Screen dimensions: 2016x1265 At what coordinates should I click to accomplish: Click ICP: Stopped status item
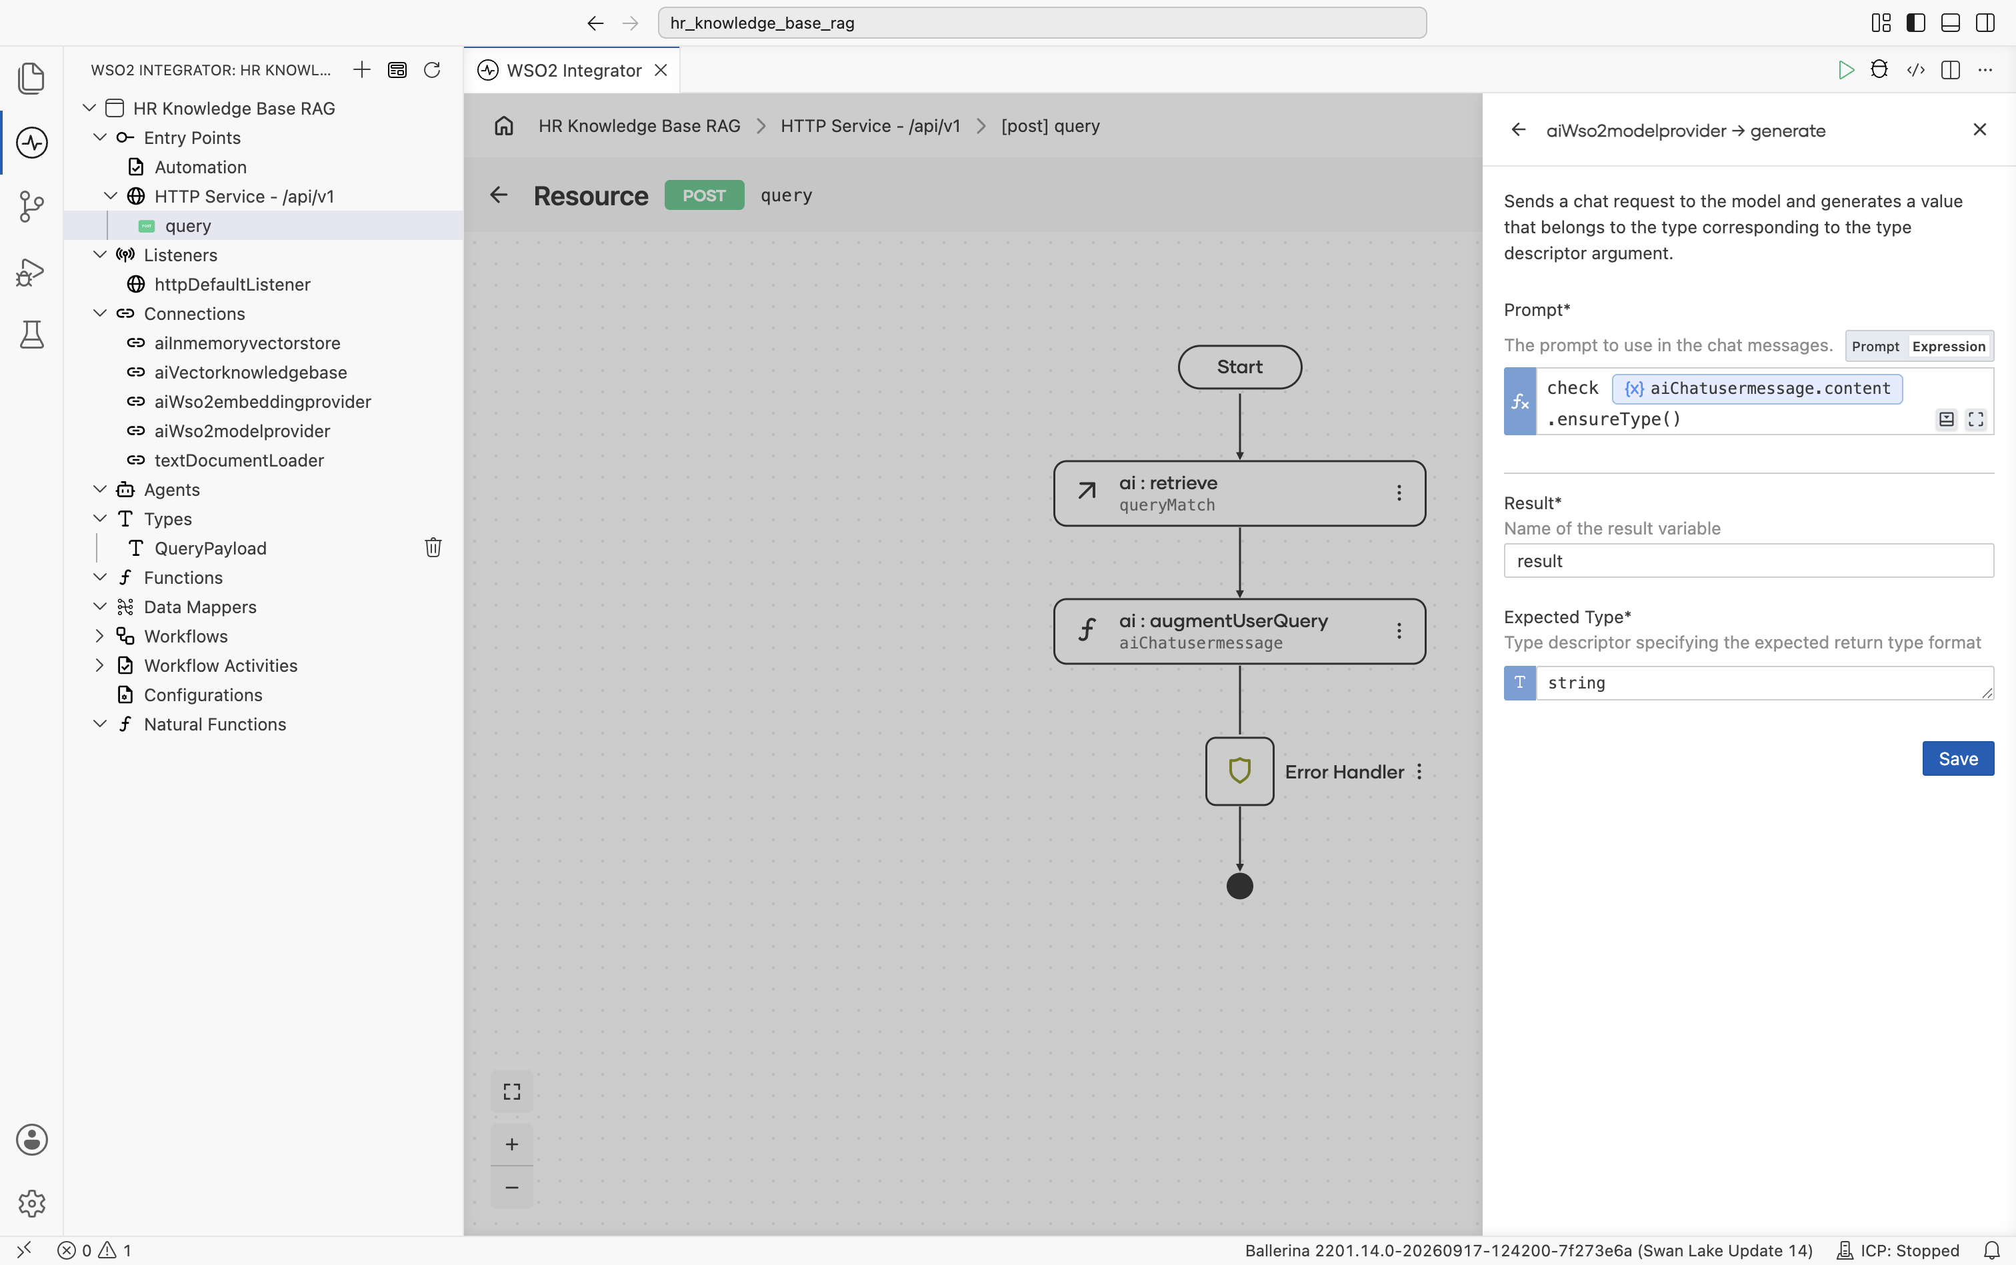(1898, 1250)
